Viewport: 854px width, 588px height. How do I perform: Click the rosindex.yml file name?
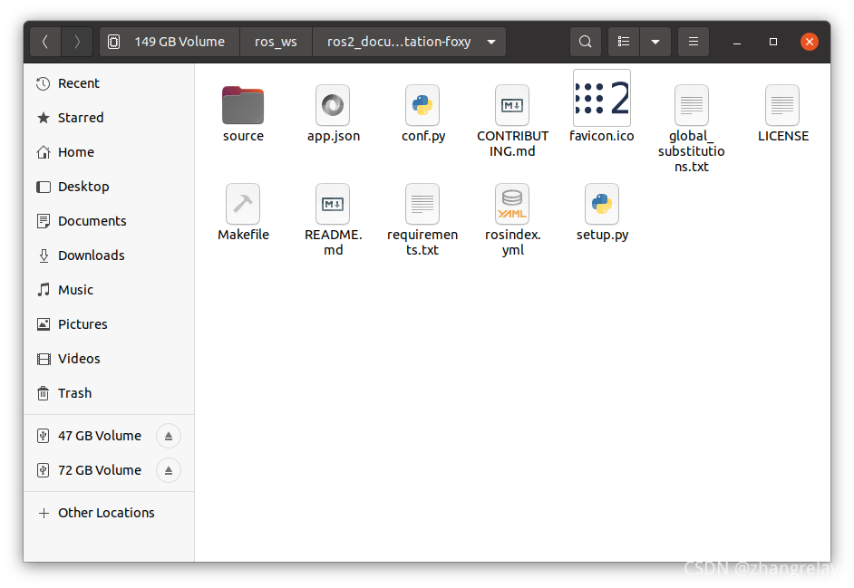512,242
